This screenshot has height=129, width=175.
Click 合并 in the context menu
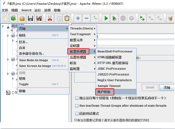pos(43,48)
